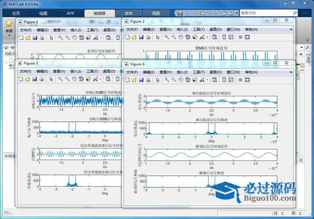Click Print Figure icon in Figure 4 toolbar
This screenshot has width=314, height=219.
pyautogui.click(x=148, y=80)
